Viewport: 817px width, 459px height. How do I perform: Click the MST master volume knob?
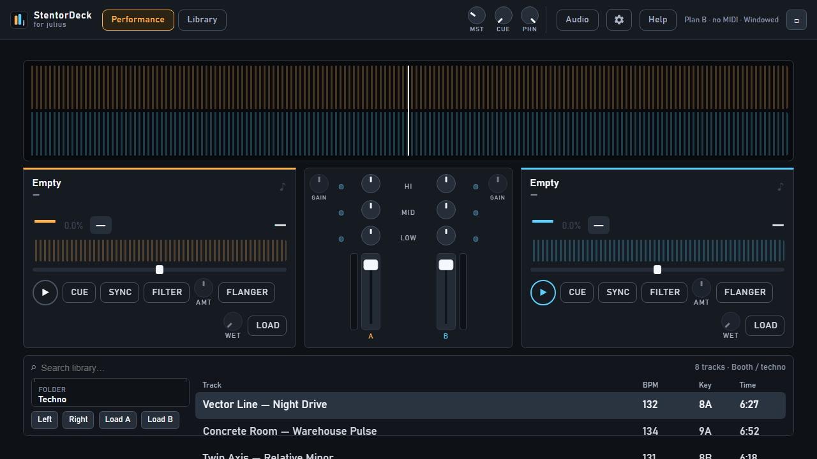(x=477, y=15)
